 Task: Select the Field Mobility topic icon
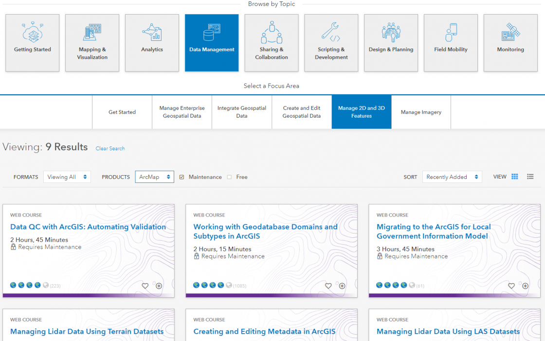(x=451, y=32)
